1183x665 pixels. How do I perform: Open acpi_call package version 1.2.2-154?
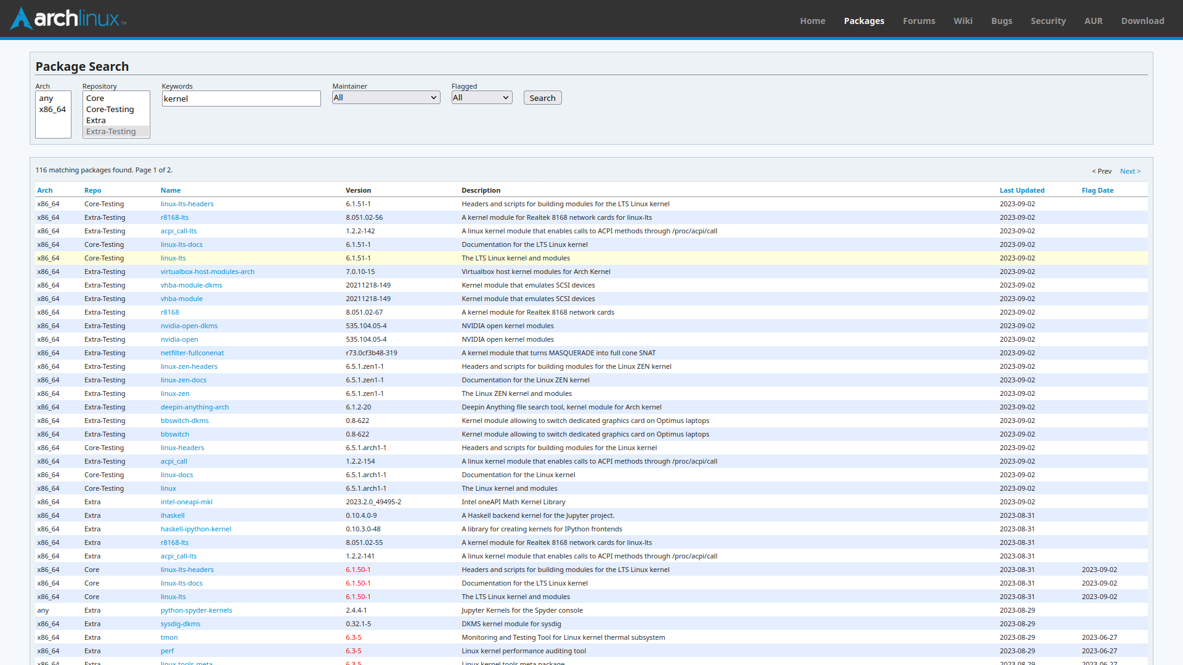click(174, 461)
